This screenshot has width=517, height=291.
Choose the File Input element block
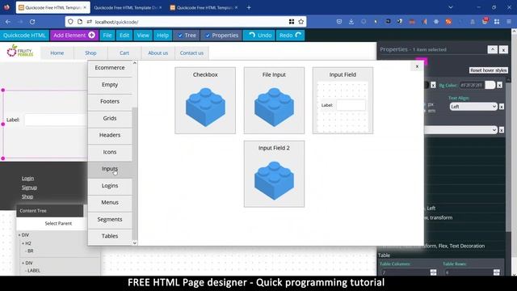click(x=274, y=100)
